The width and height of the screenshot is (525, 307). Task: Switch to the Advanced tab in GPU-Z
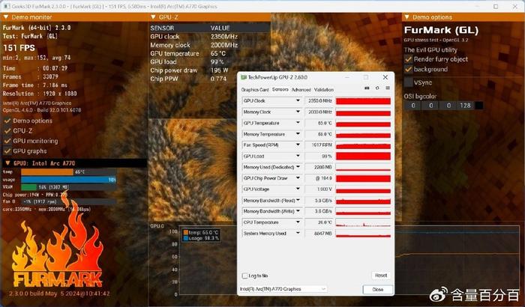pos(301,90)
